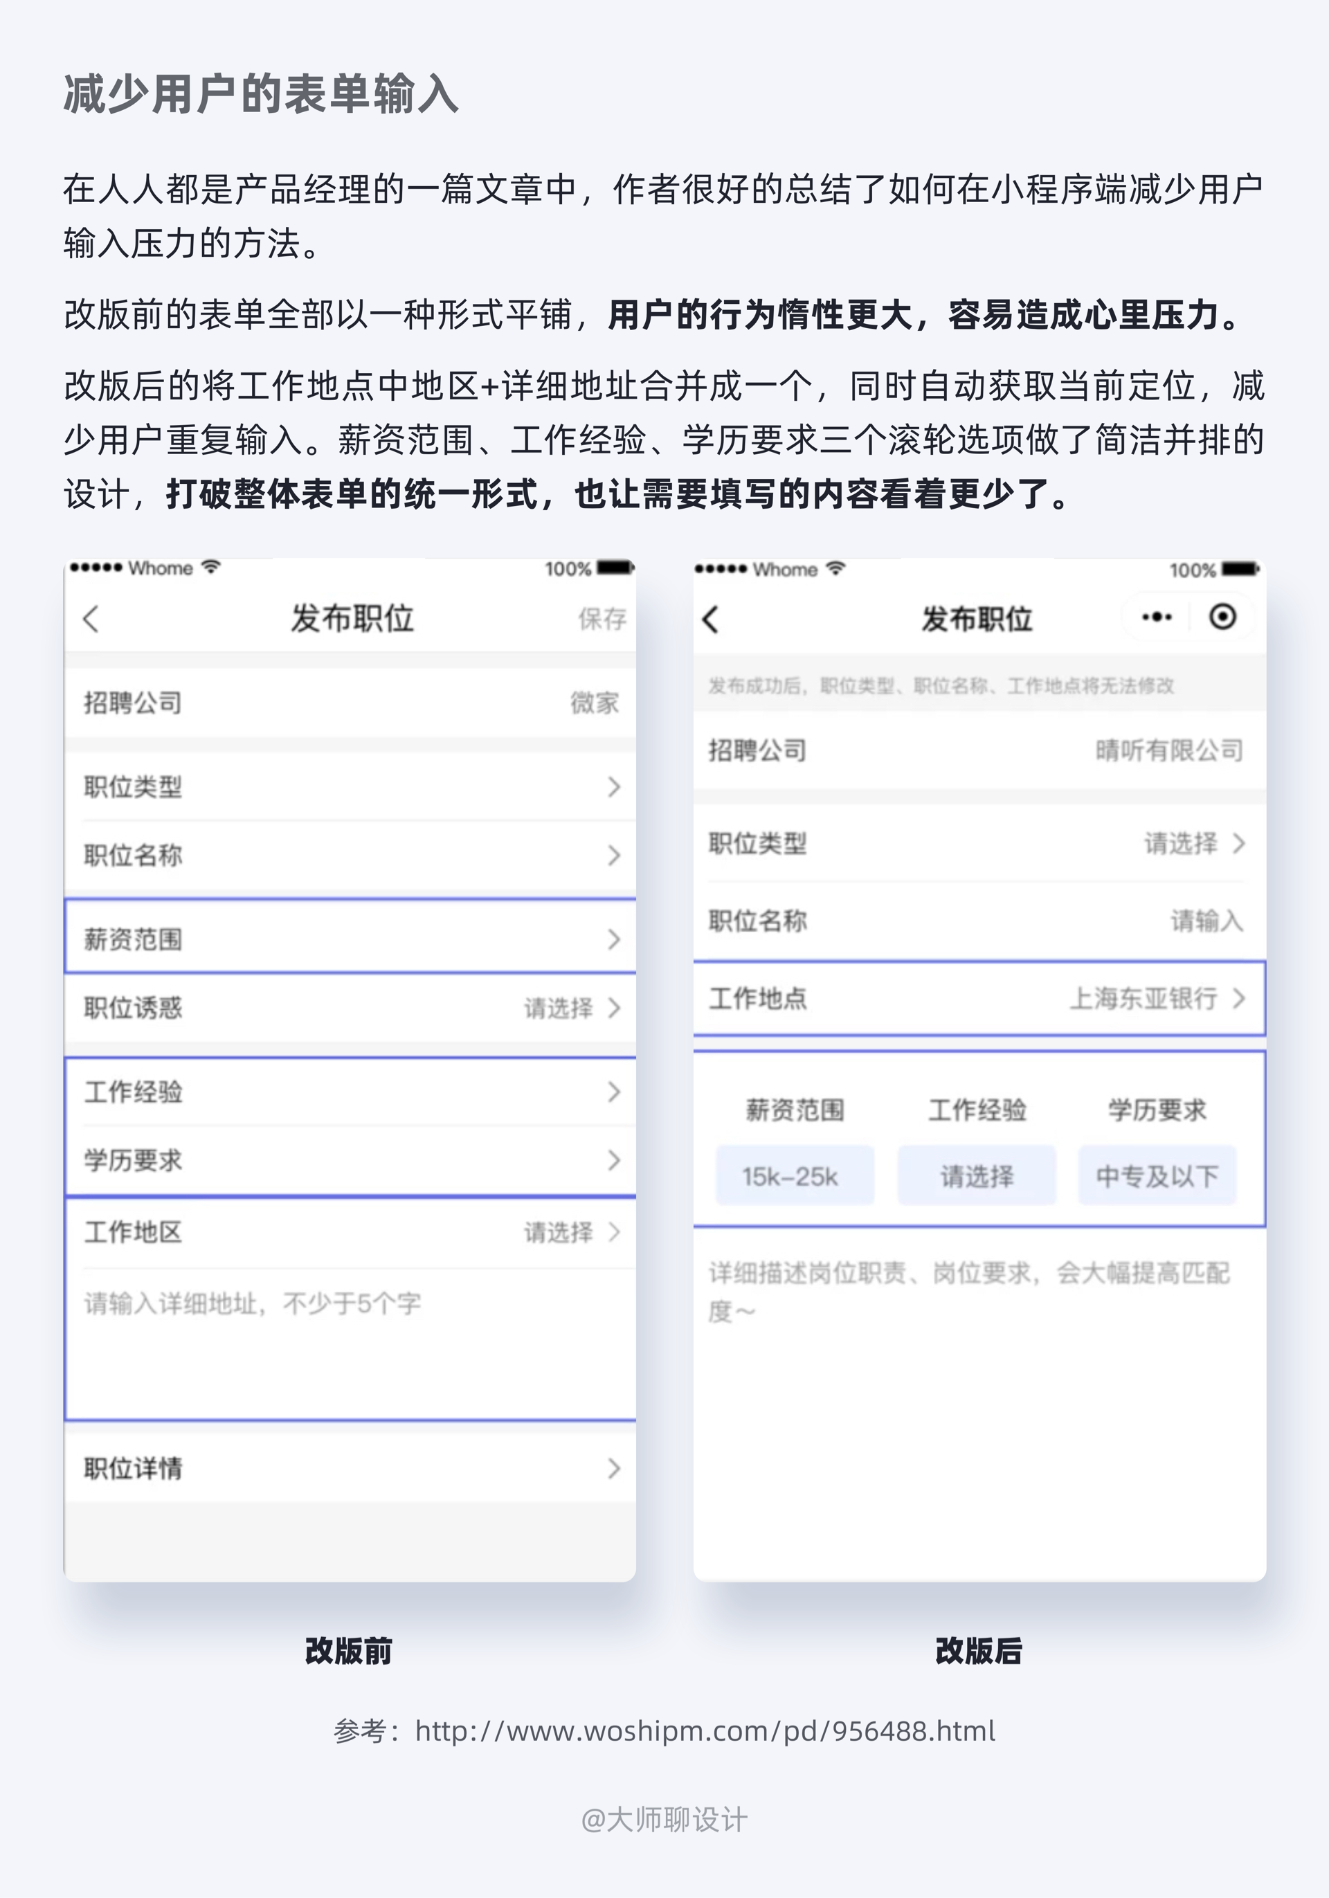The image size is (1329, 1898).
Task: Open 中专及以下 education picker
Action: tap(1156, 1175)
